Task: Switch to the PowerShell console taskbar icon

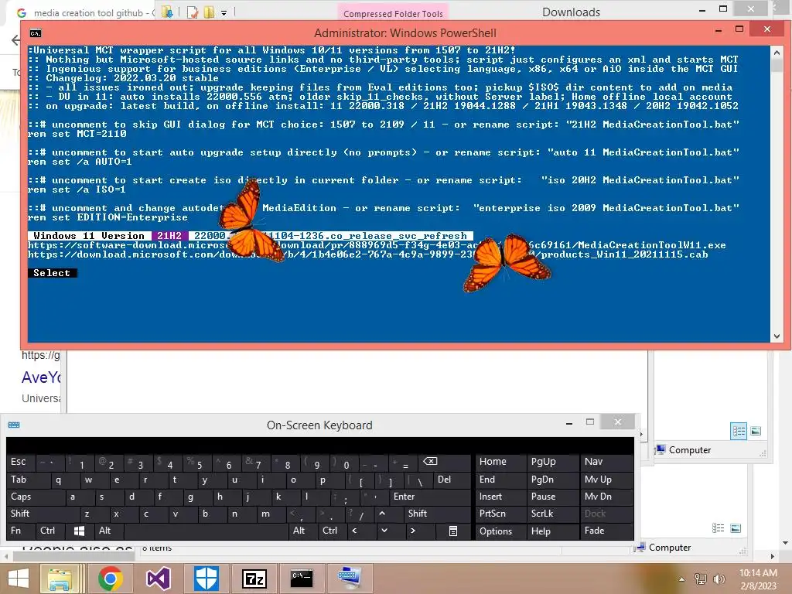Action: pos(302,579)
